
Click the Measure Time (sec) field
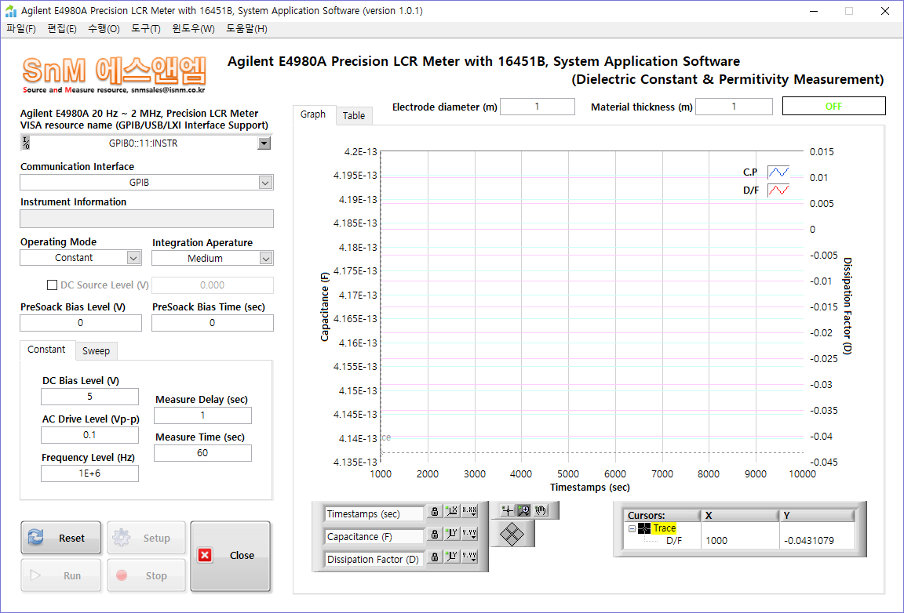coord(203,453)
